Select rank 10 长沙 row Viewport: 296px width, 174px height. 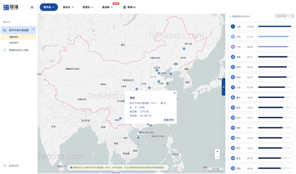(261, 118)
